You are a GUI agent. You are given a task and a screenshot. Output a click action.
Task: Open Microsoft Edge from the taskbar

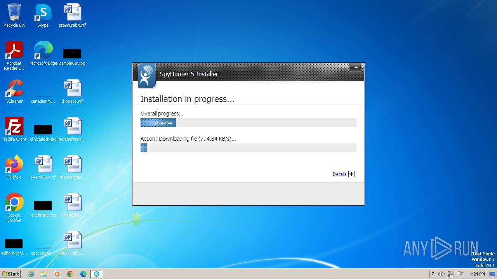pos(83,274)
